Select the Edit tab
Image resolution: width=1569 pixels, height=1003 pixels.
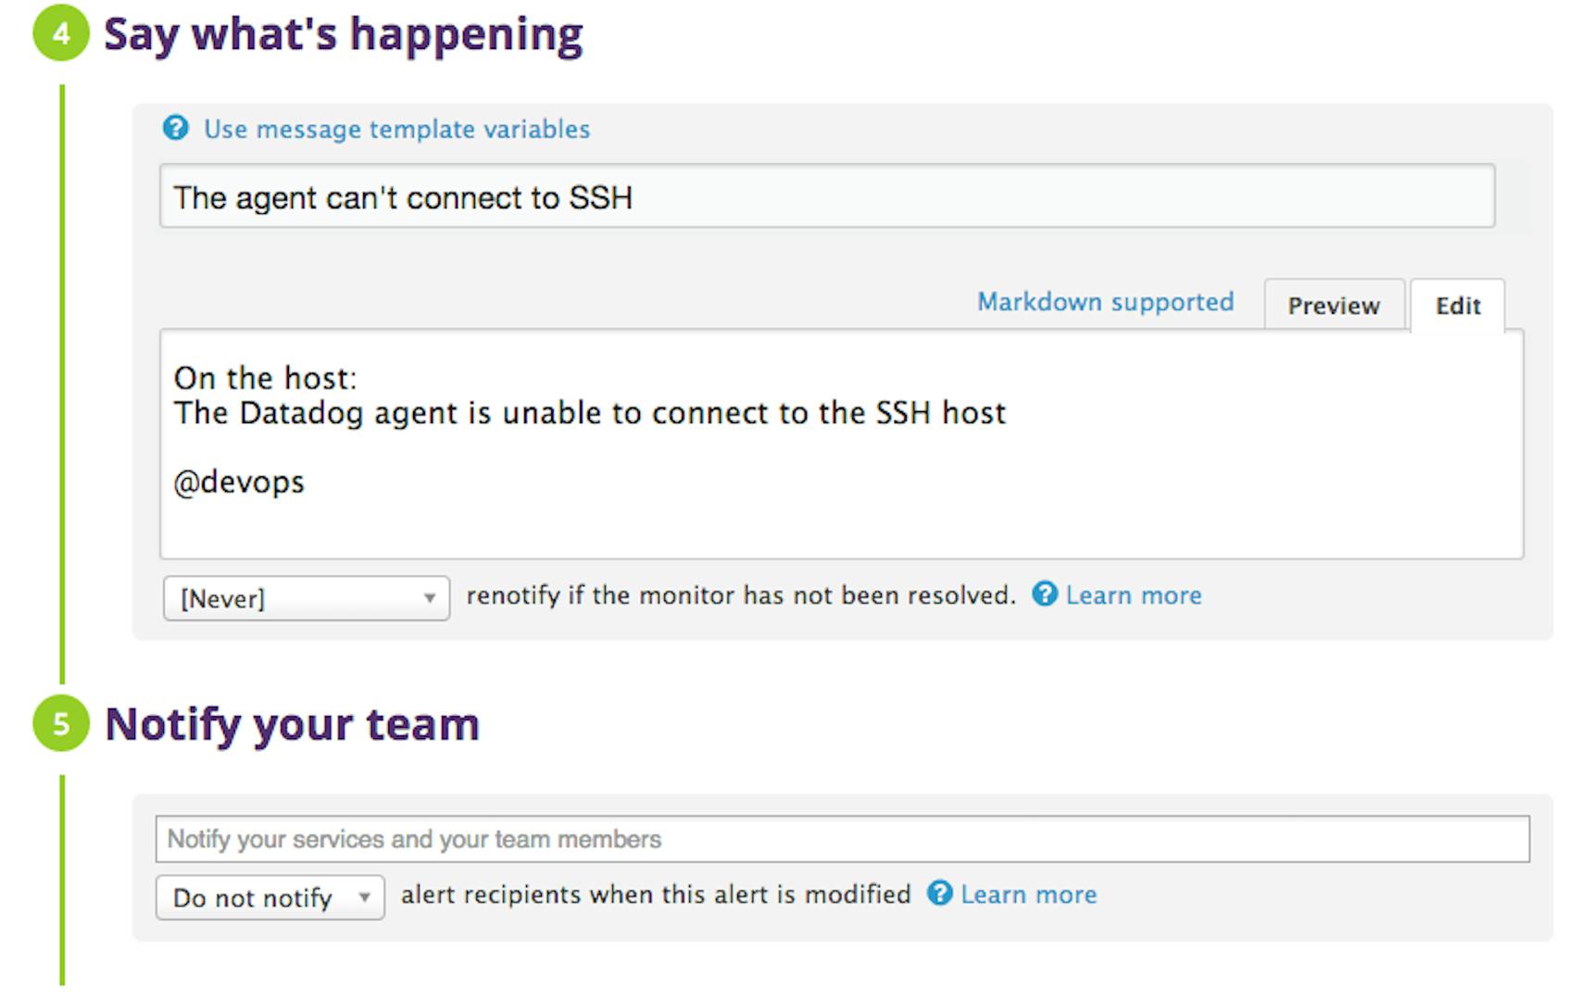[1457, 306]
